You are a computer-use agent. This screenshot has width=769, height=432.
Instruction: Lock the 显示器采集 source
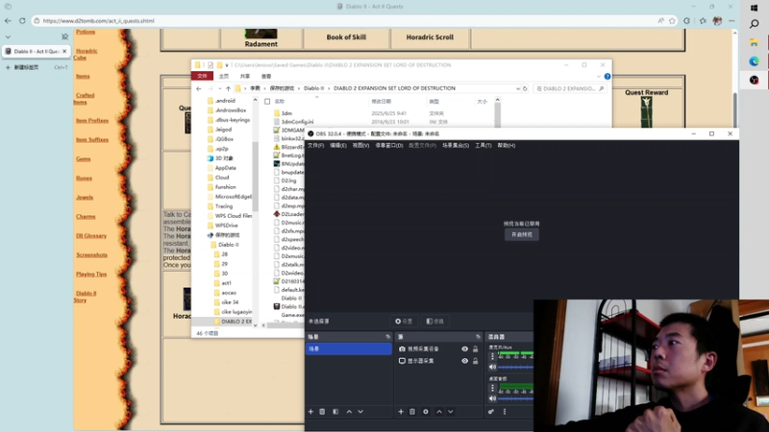pyautogui.click(x=475, y=361)
